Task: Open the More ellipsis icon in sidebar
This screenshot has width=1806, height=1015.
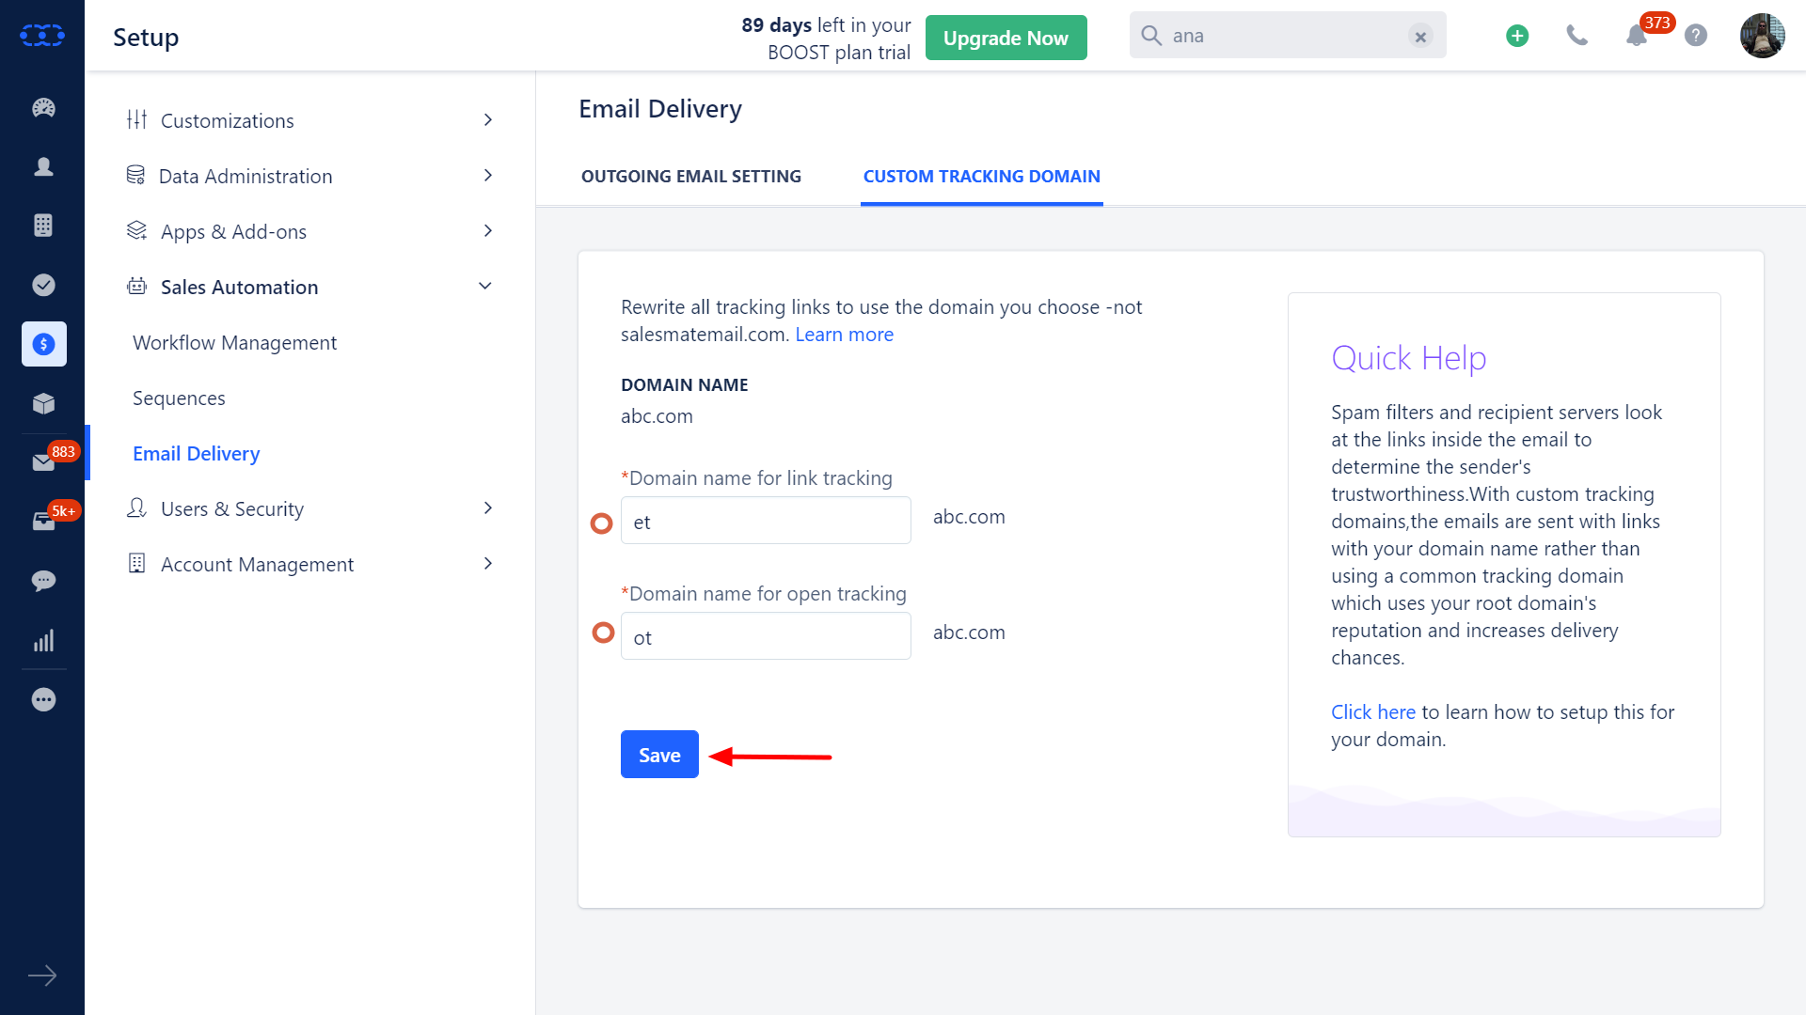Action: tap(43, 699)
